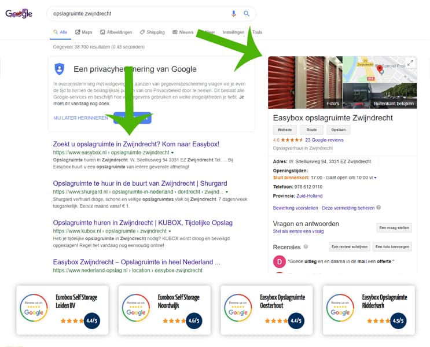Click the Route button

coord(311,130)
